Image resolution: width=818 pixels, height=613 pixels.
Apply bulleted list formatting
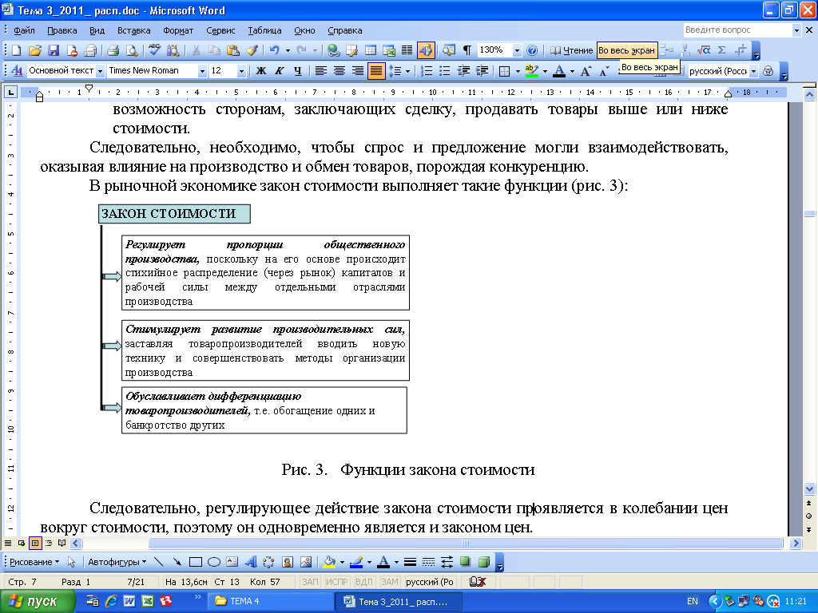[x=444, y=71]
